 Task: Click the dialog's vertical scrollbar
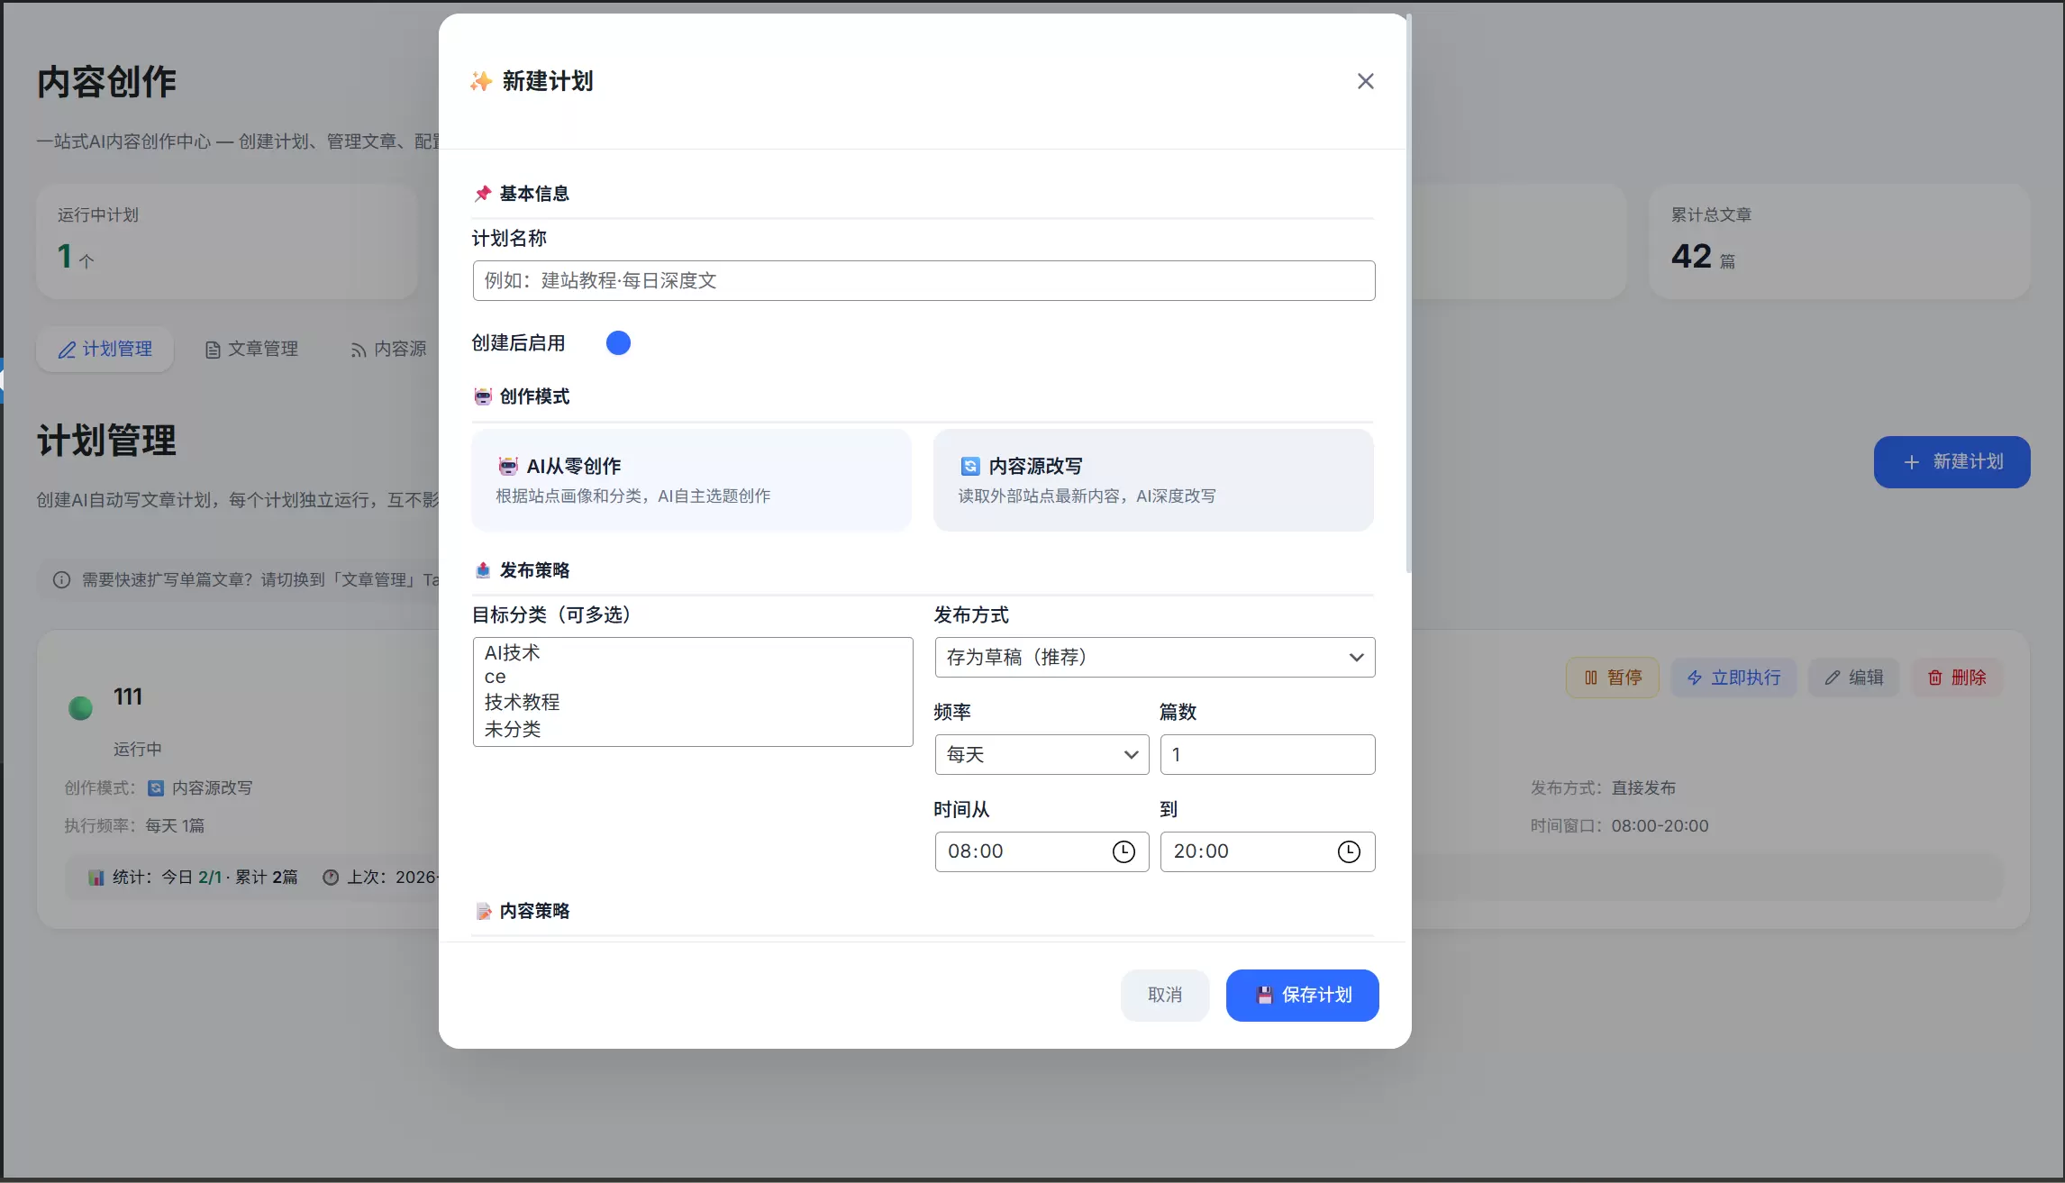click(1408, 294)
